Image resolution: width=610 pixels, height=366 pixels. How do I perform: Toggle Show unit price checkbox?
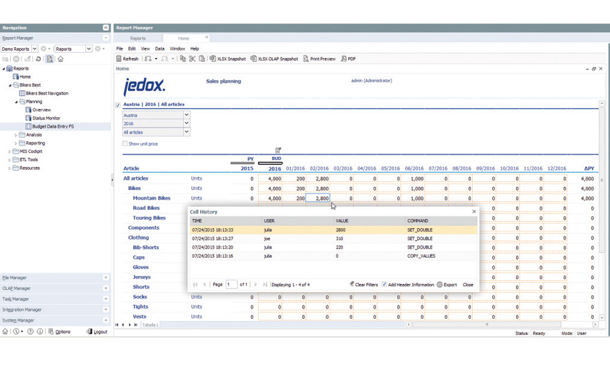[x=125, y=144]
